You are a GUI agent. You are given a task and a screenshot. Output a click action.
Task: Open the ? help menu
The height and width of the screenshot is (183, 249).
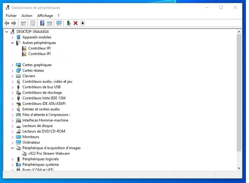(59, 16)
